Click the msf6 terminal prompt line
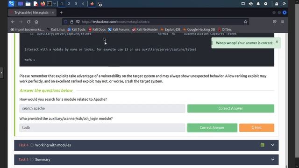Viewport: 299px width, 168px height. (x=30, y=60)
